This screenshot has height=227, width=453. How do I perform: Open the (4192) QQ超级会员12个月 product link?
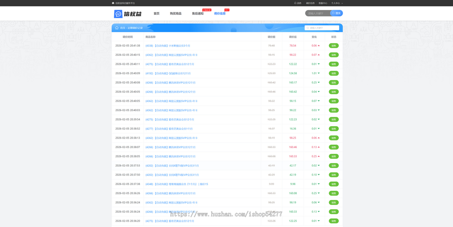(168, 73)
